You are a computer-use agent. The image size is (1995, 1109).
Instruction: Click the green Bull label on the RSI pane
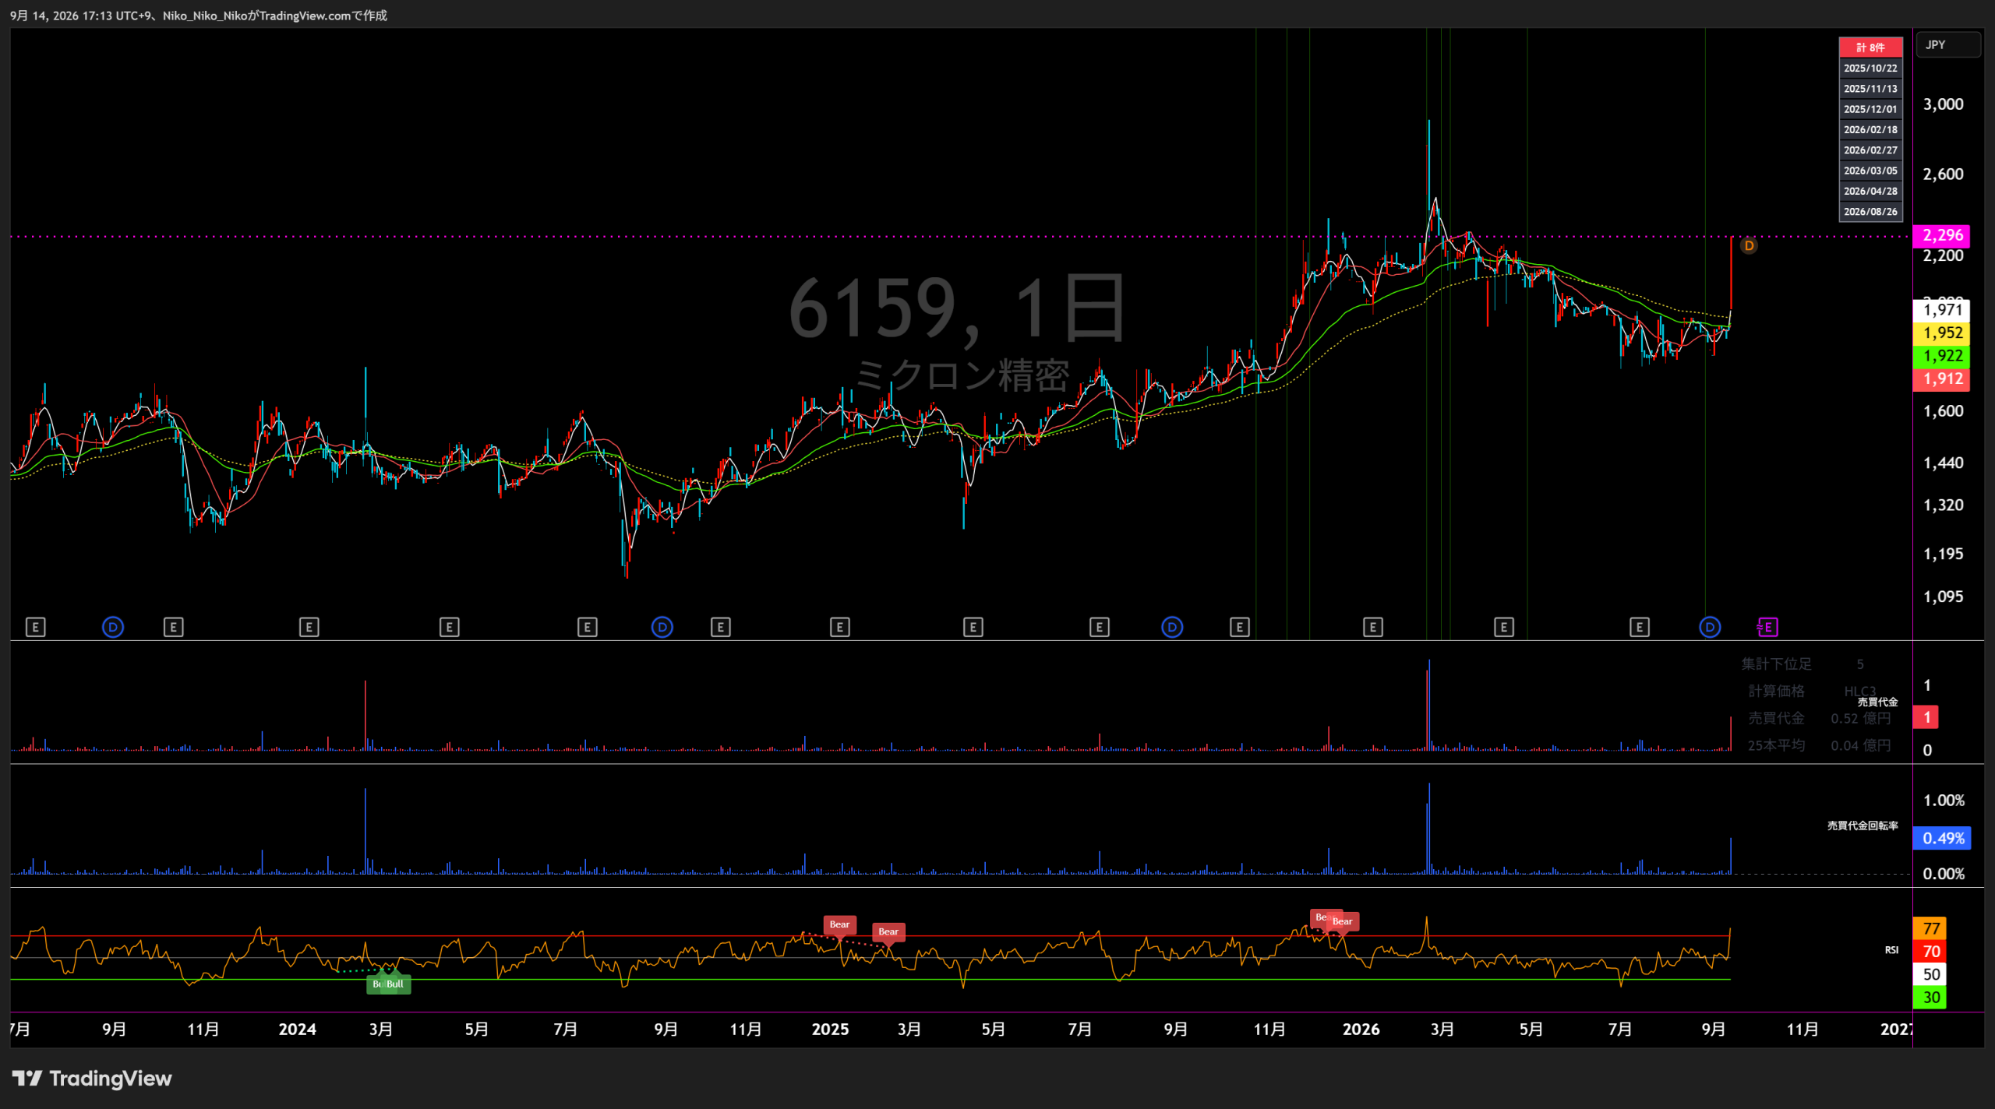[x=390, y=984]
